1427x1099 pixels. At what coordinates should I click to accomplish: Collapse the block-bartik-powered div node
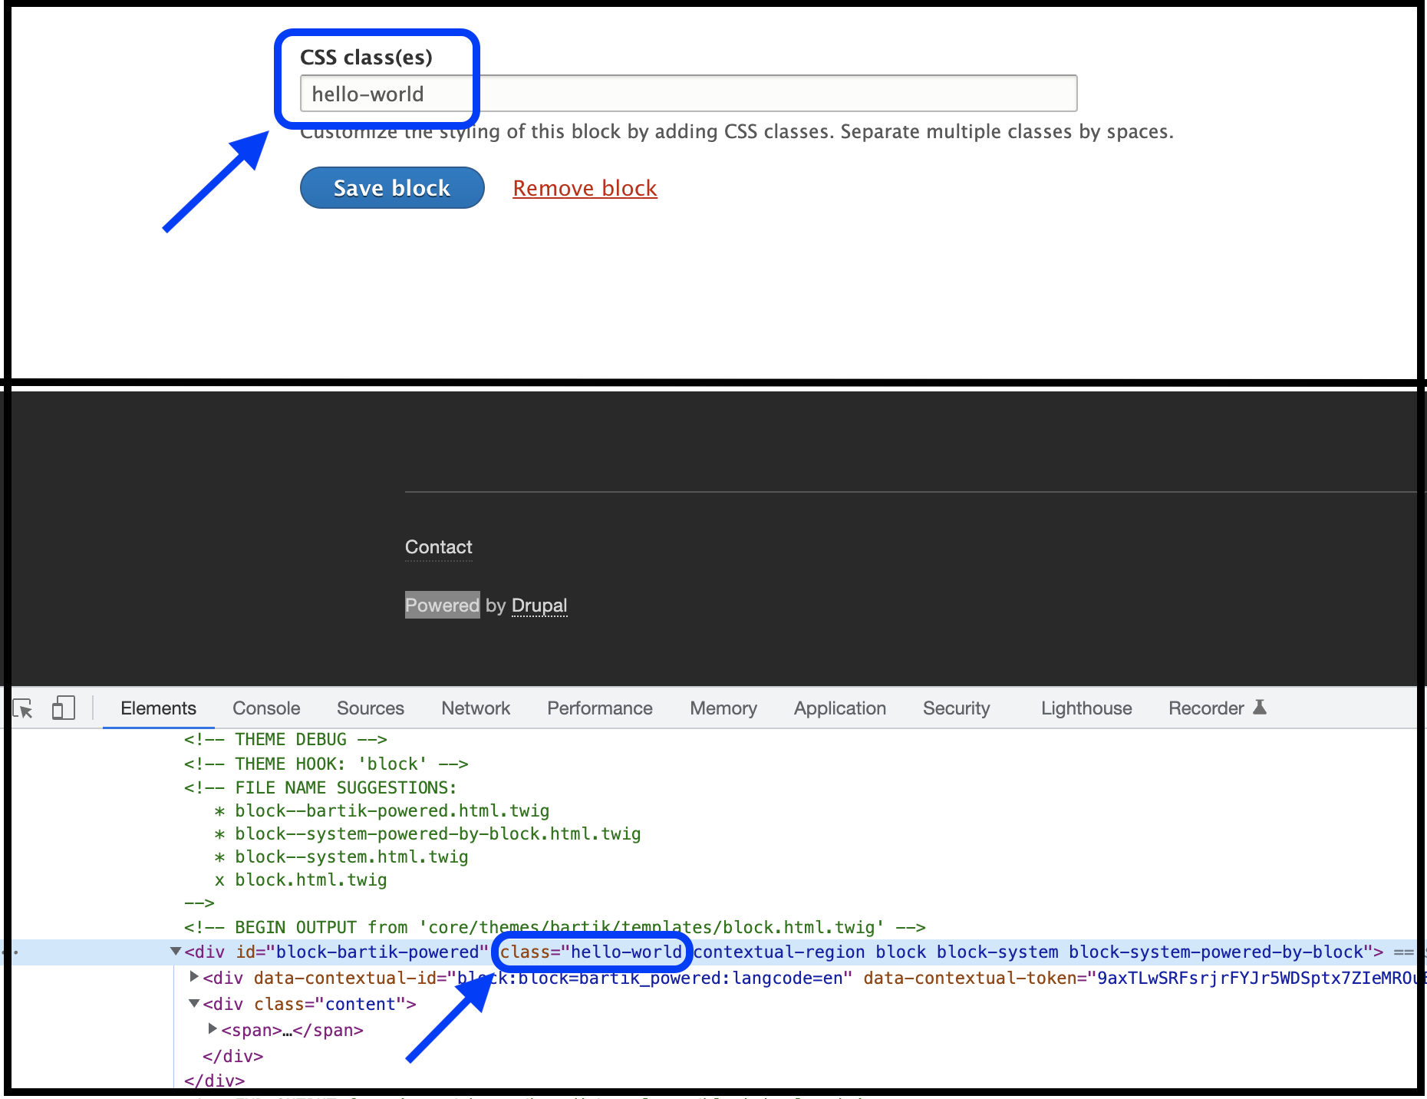point(176,952)
